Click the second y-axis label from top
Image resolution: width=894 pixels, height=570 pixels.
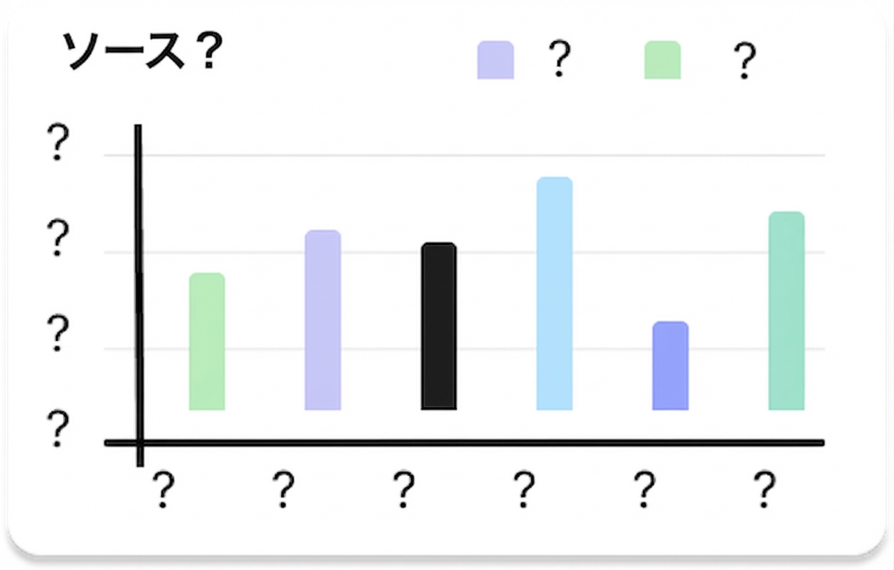coord(59,239)
